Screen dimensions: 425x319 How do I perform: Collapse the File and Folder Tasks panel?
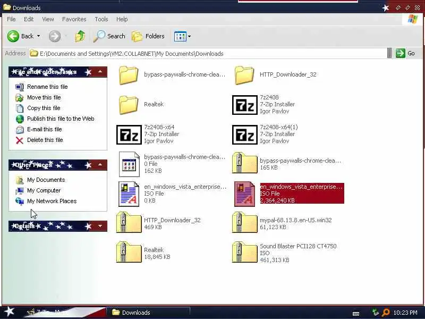tap(100, 72)
